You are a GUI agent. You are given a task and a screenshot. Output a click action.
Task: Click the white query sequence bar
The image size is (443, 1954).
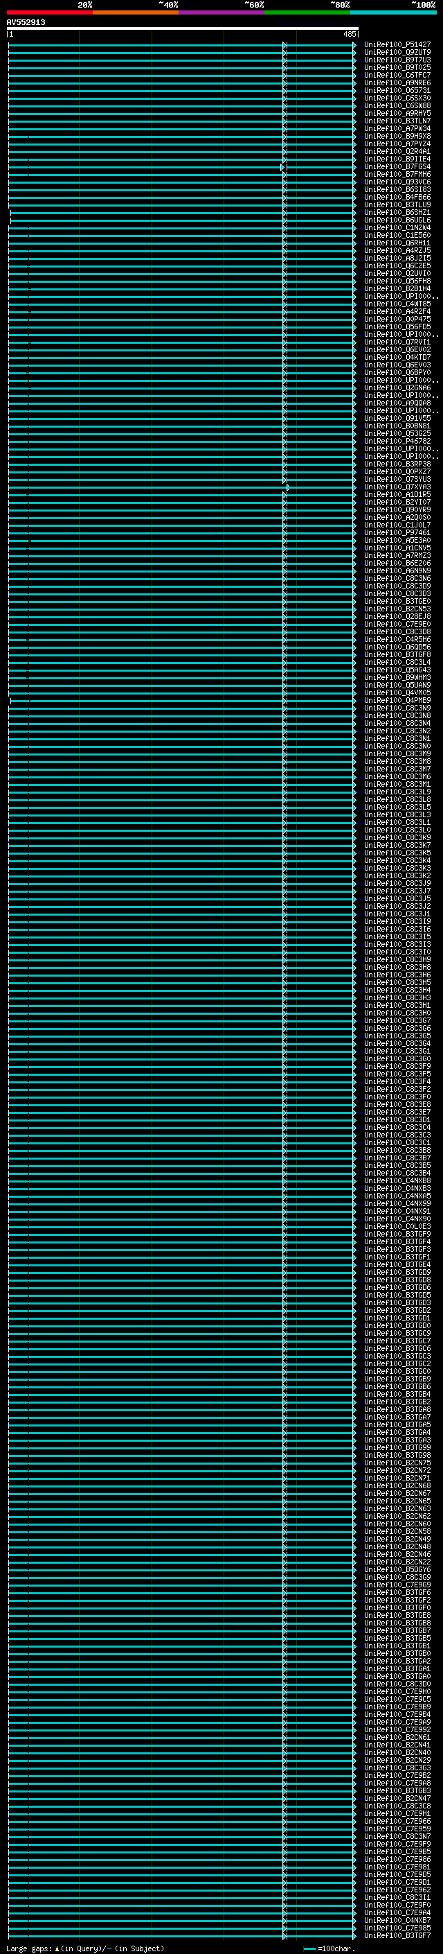click(x=183, y=29)
